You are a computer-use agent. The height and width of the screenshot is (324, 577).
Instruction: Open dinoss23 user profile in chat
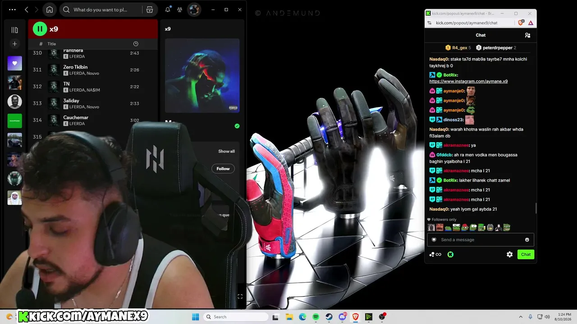(x=453, y=120)
